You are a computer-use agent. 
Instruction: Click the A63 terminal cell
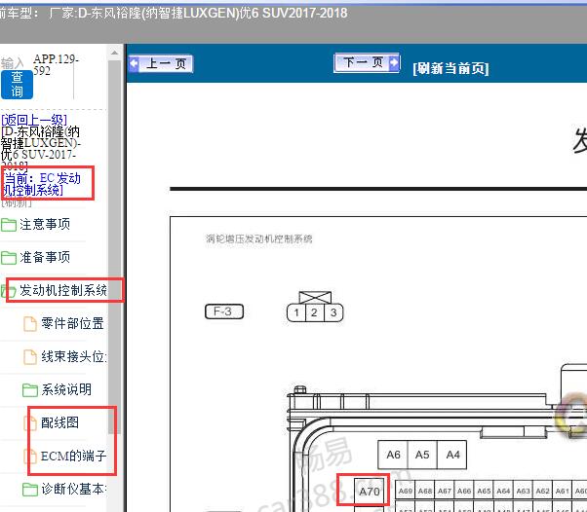pyautogui.click(x=523, y=491)
